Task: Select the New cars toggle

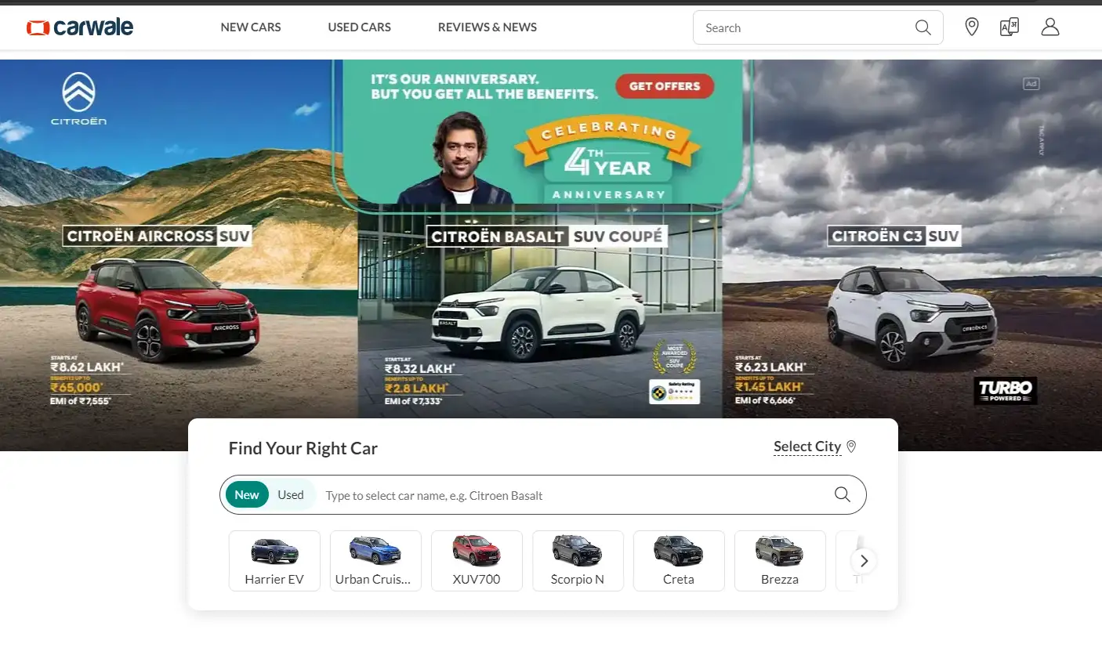Action: [247, 495]
